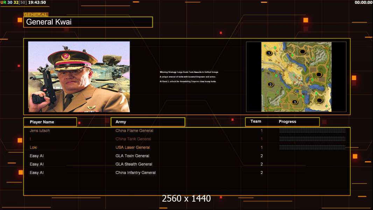This screenshot has height=210, width=373.
Task: Click the unnumbered top black map marker
Action: [x=303, y=52]
